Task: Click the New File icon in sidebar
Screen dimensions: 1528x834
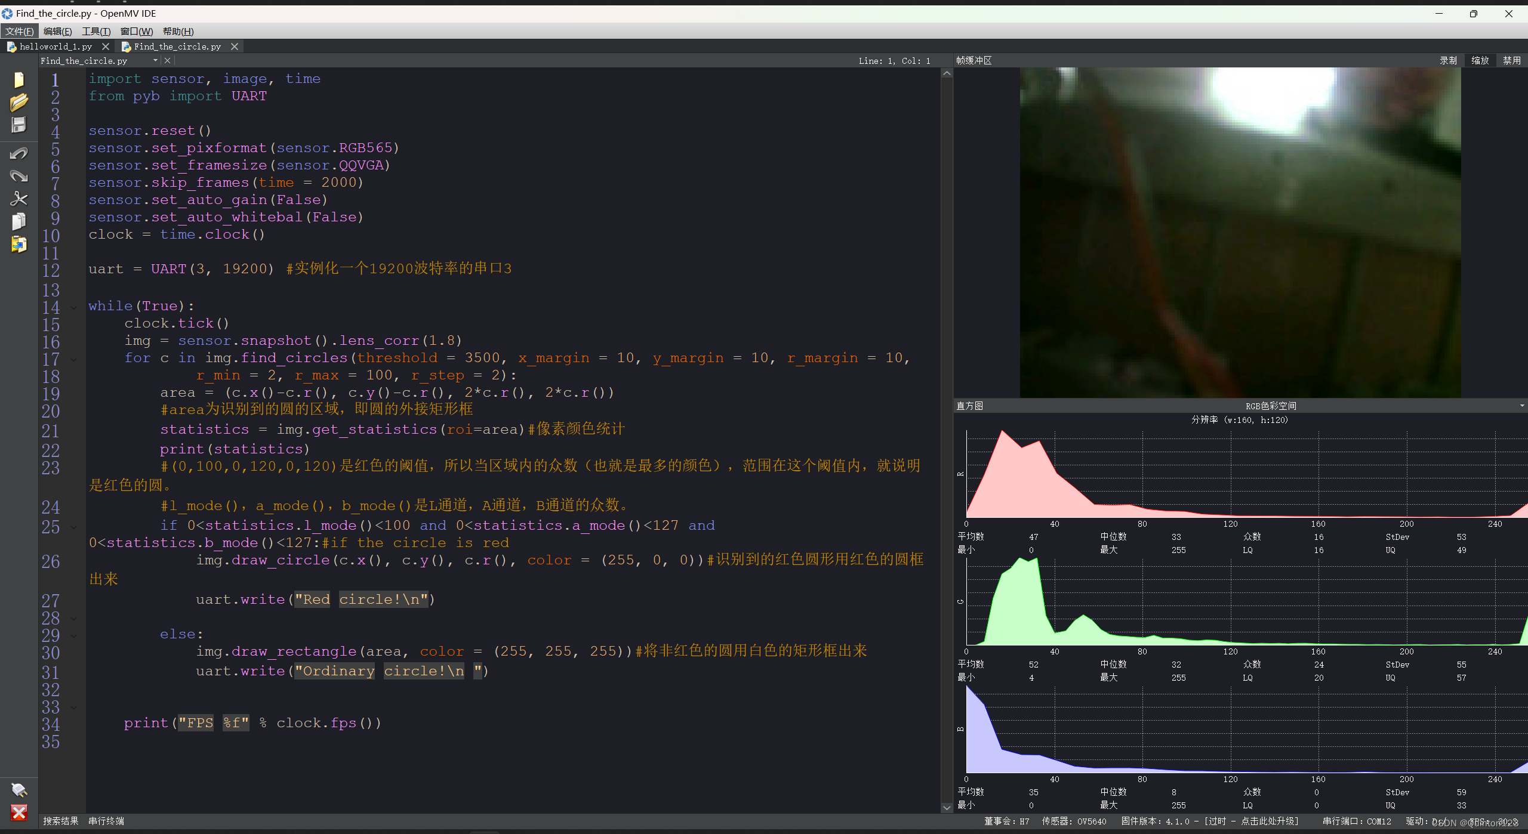Action: point(19,79)
